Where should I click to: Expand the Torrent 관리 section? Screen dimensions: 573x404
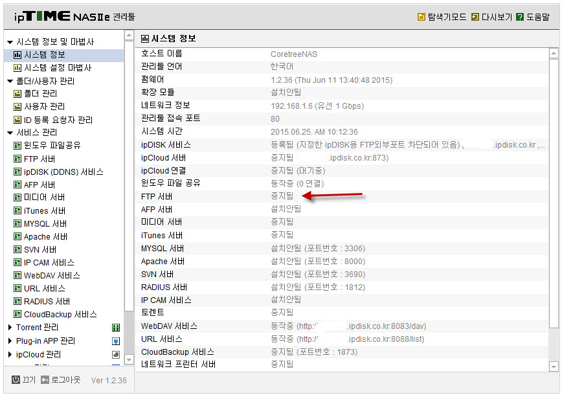click(x=10, y=328)
